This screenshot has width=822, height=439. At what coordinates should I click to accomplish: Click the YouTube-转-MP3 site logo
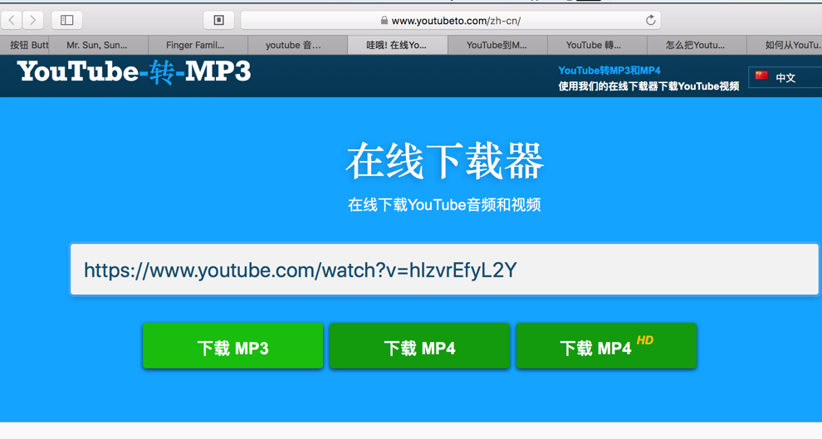135,71
